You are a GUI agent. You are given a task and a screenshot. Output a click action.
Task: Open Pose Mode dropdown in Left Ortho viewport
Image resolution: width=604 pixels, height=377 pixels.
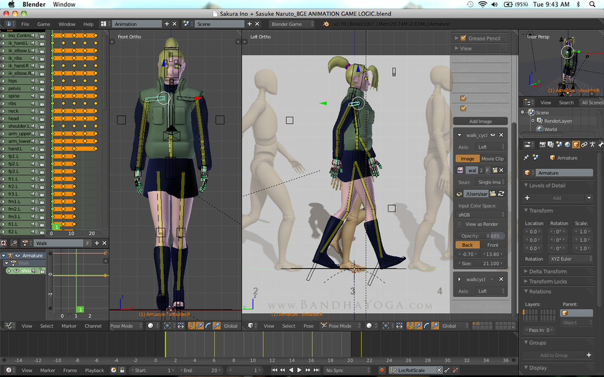pos(341,326)
